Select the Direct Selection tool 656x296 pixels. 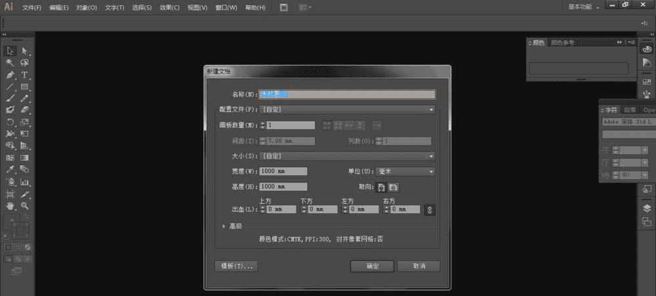pyautogui.click(x=25, y=51)
